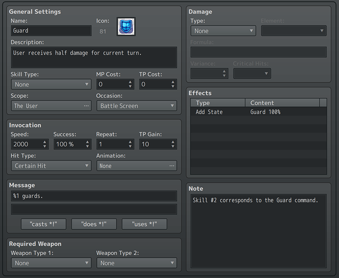Click inside the Description text box

click(94, 57)
